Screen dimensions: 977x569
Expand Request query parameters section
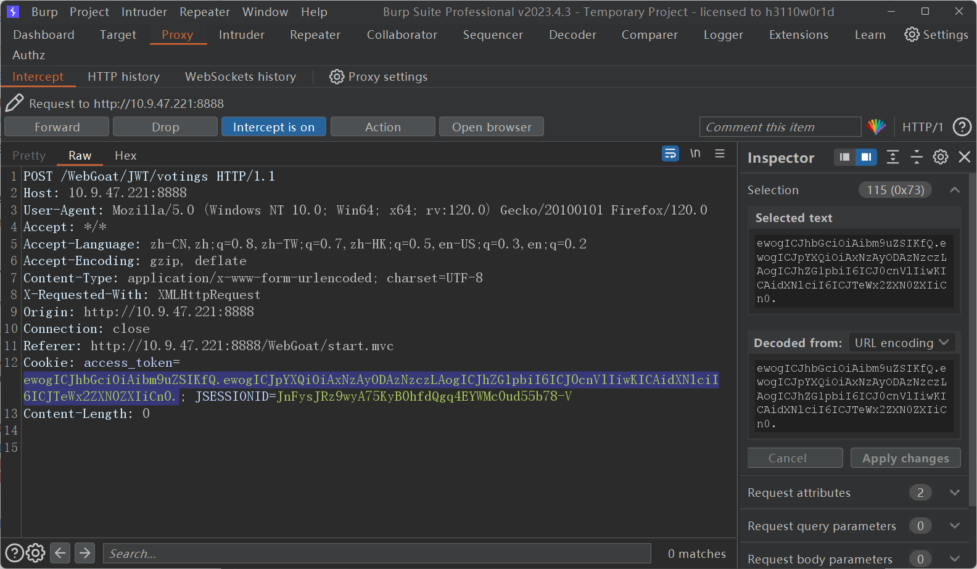(955, 526)
